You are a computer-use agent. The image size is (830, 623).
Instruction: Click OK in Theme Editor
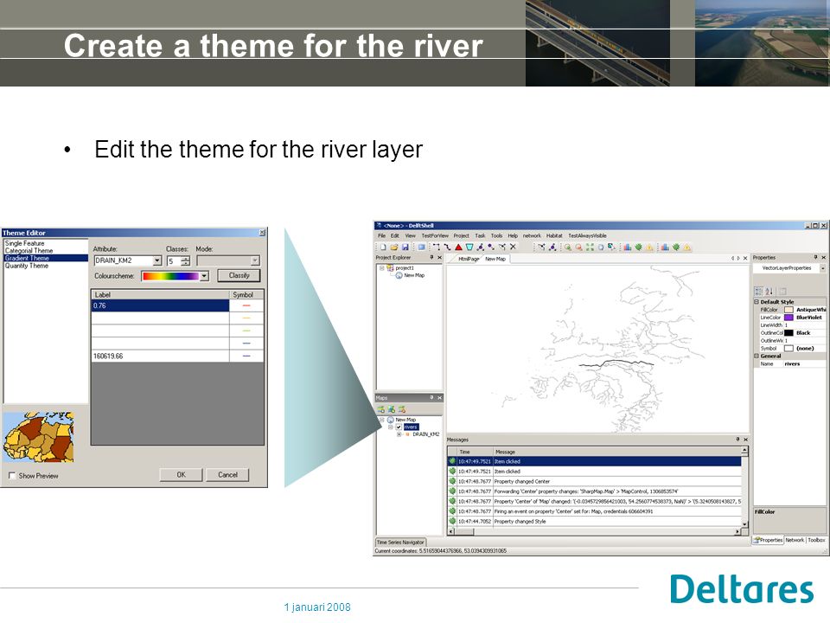coord(181,475)
